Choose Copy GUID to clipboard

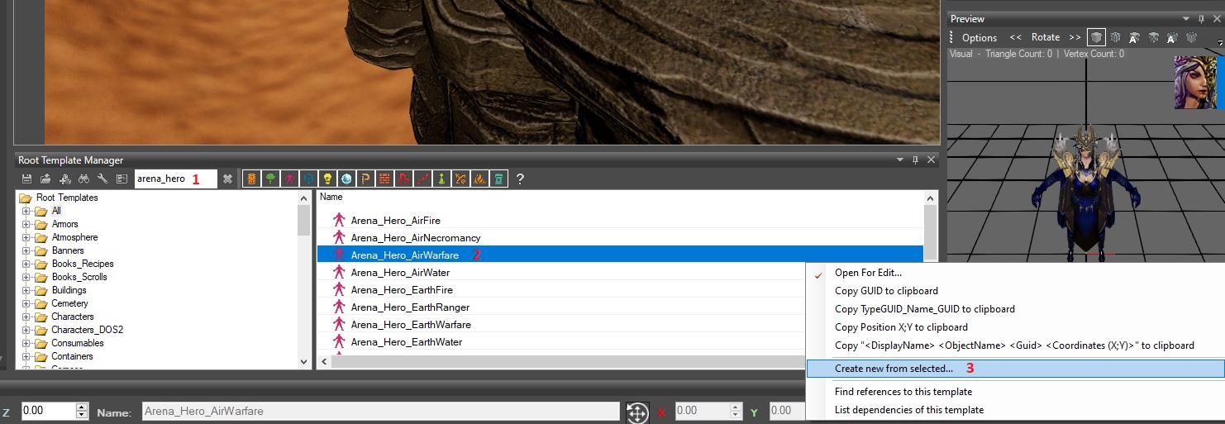coord(1015,291)
